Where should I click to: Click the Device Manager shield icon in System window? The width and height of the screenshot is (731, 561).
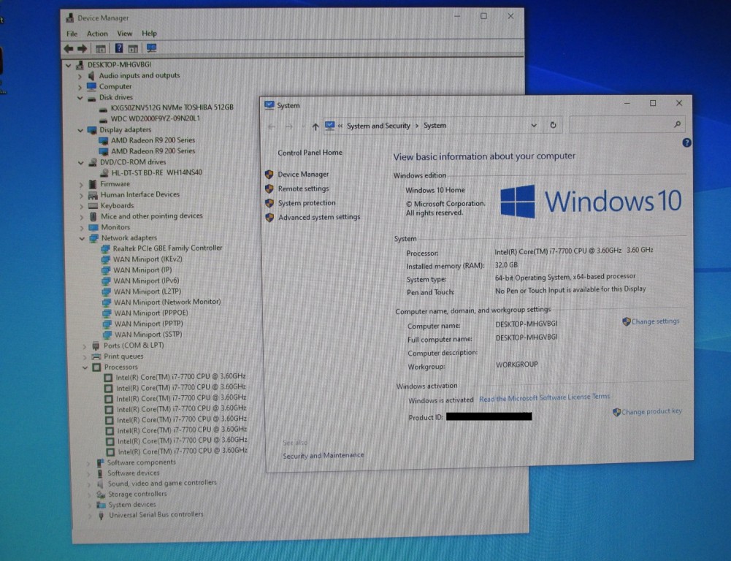coord(269,175)
